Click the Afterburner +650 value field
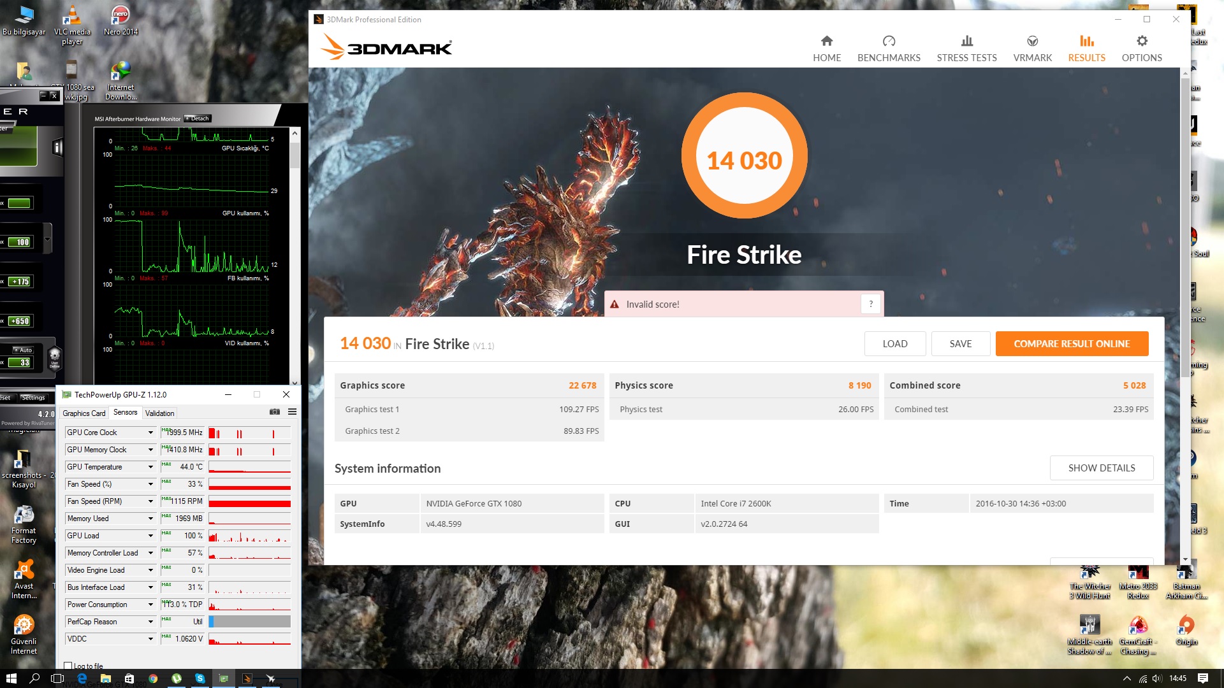Image resolution: width=1224 pixels, height=688 pixels. coord(20,321)
